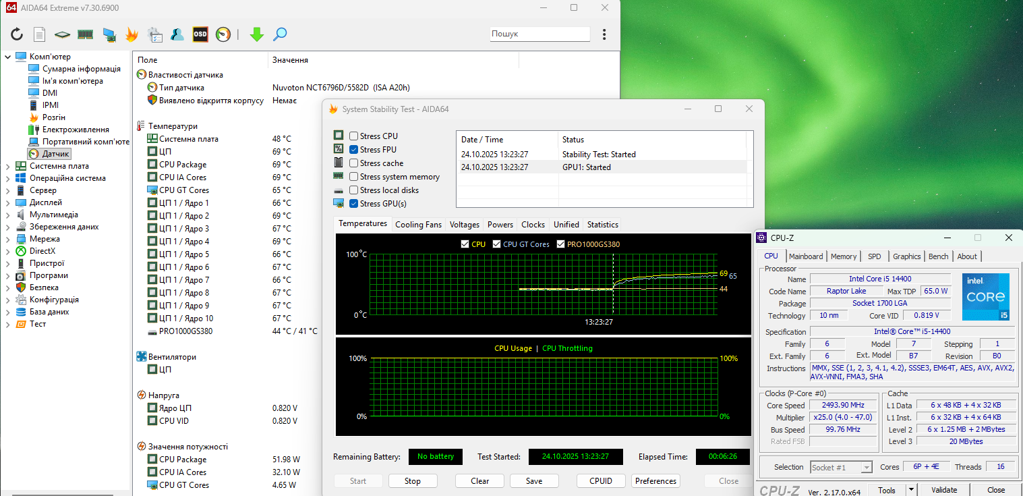Open the OSD panel toolbar icon
The height and width of the screenshot is (496, 1023).
(x=200, y=34)
